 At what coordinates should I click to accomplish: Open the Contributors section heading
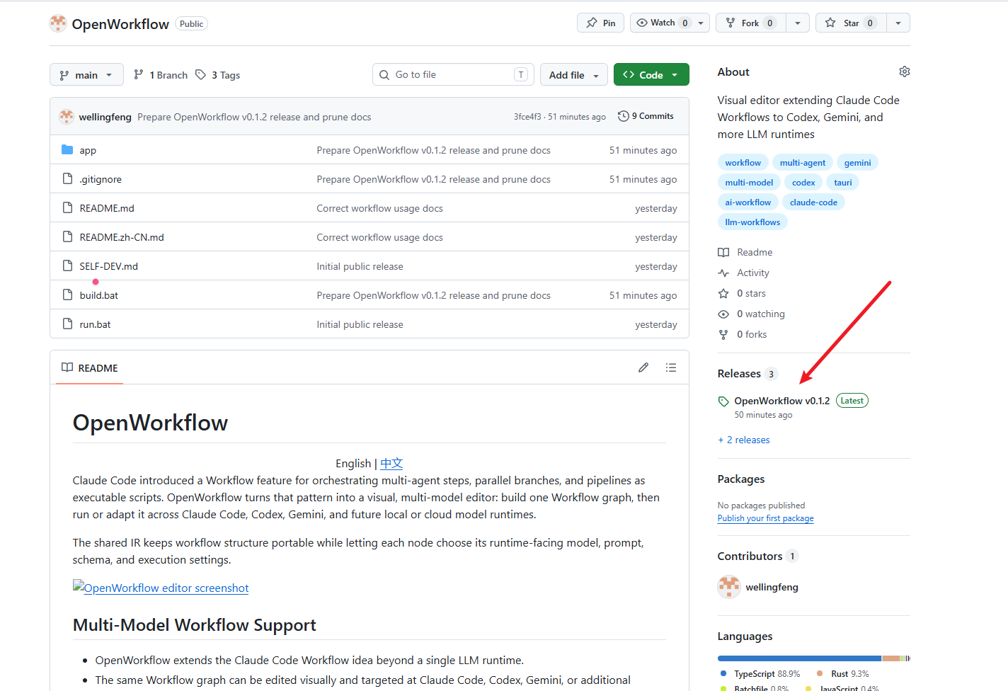(750, 556)
